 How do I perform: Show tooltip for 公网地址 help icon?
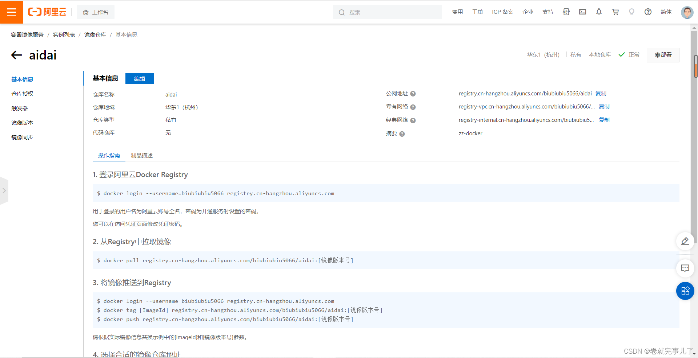click(x=413, y=94)
